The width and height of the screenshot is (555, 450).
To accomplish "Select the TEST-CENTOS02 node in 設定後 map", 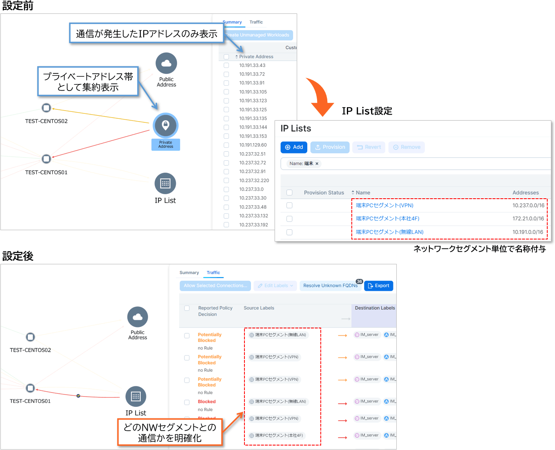I will point(30,337).
